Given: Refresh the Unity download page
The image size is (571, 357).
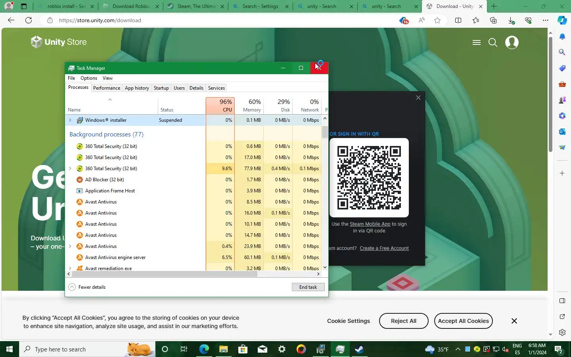Looking at the screenshot, I should pyautogui.click(x=29, y=20).
